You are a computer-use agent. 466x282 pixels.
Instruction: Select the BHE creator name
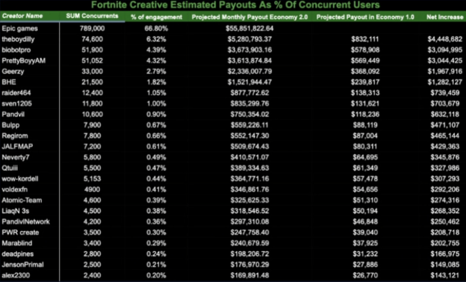(9, 82)
